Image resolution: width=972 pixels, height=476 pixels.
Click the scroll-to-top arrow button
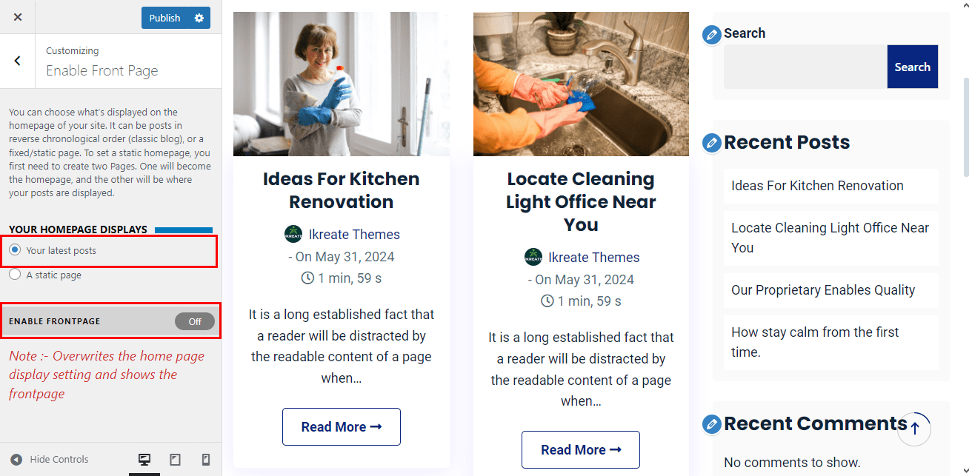(914, 429)
